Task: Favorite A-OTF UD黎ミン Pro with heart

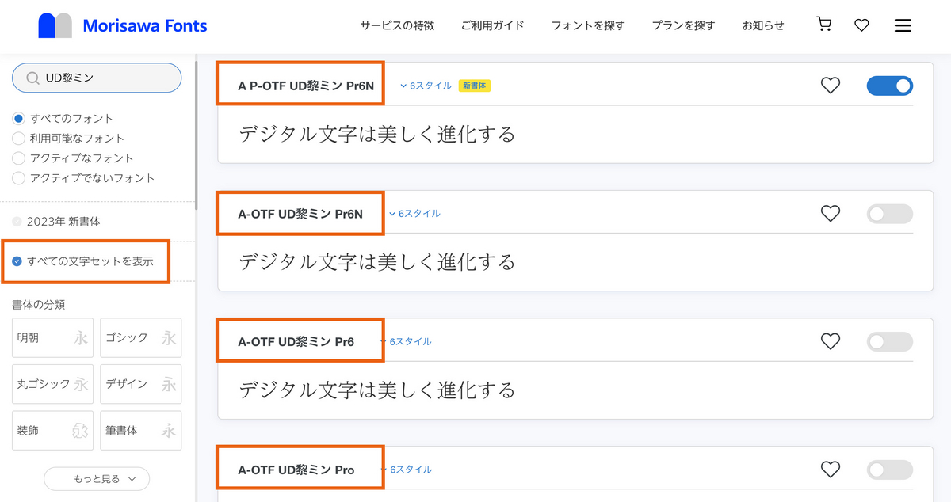Action: pyautogui.click(x=830, y=470)
